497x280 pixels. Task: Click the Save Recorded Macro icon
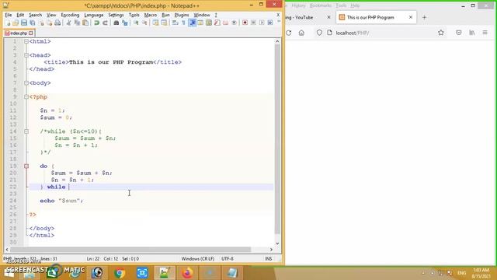pos(270,23)
